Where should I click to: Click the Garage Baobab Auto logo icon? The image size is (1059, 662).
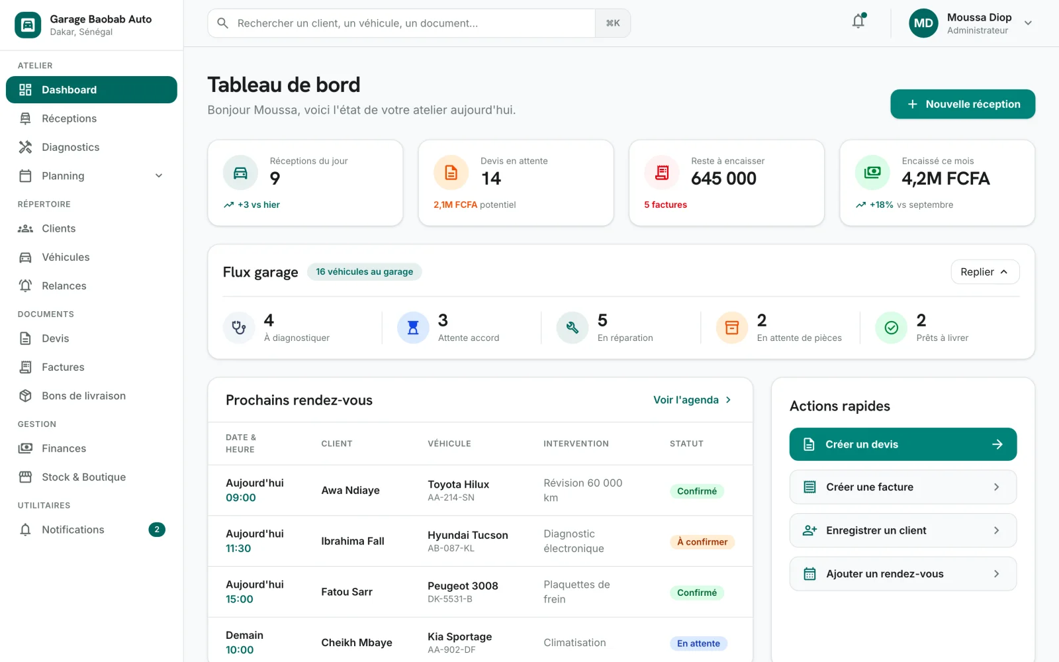[28, 25]
